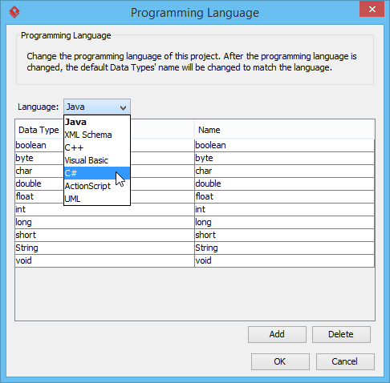The height and width of the screenshot is (383, 390).
Task: Click int in the Data Type column
Action: pos(104,209)
